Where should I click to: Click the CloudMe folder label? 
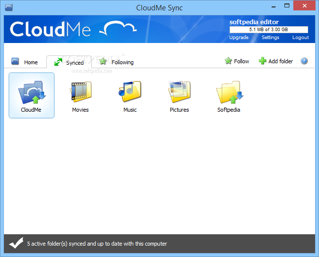click(x=31, y=110)
